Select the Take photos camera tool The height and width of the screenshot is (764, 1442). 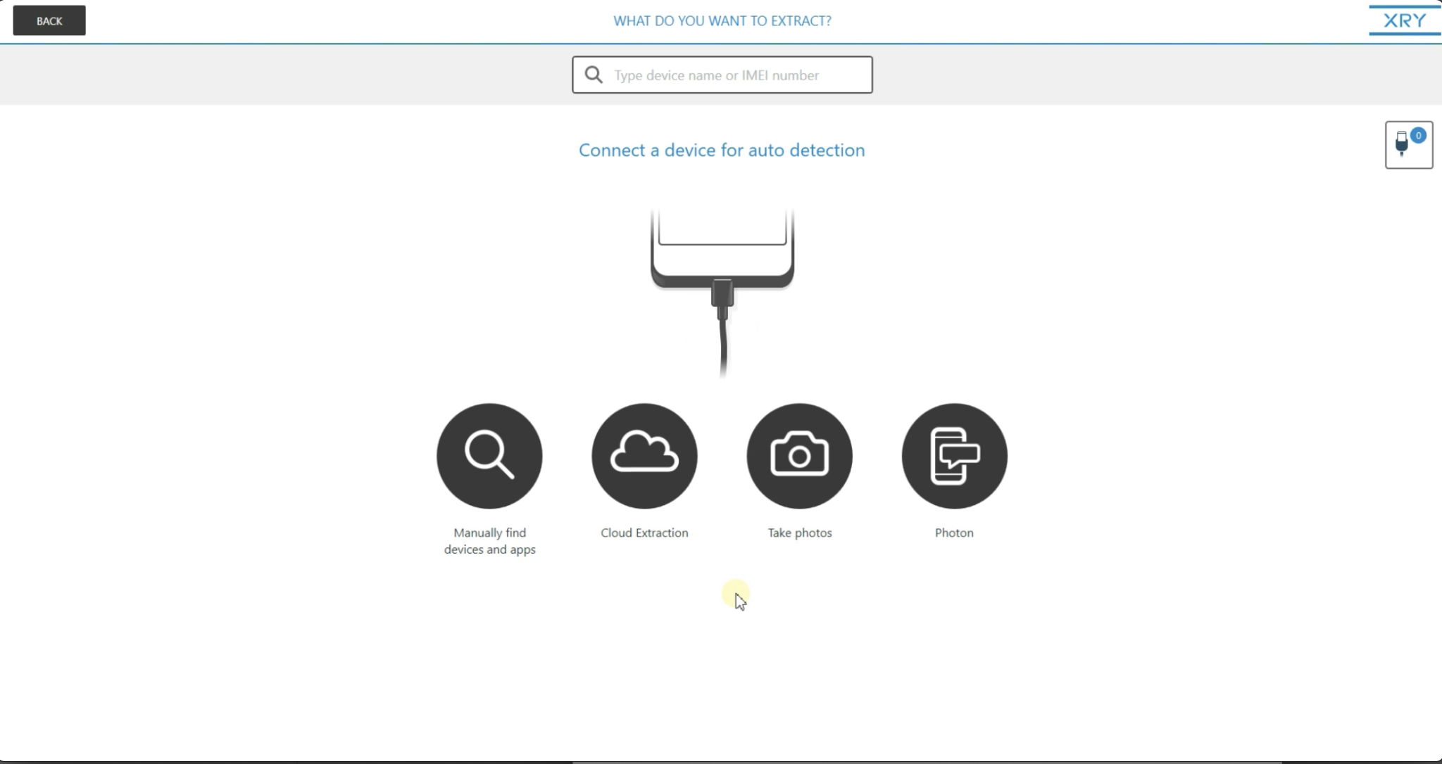pyautogui.click(x=798, y=456)
